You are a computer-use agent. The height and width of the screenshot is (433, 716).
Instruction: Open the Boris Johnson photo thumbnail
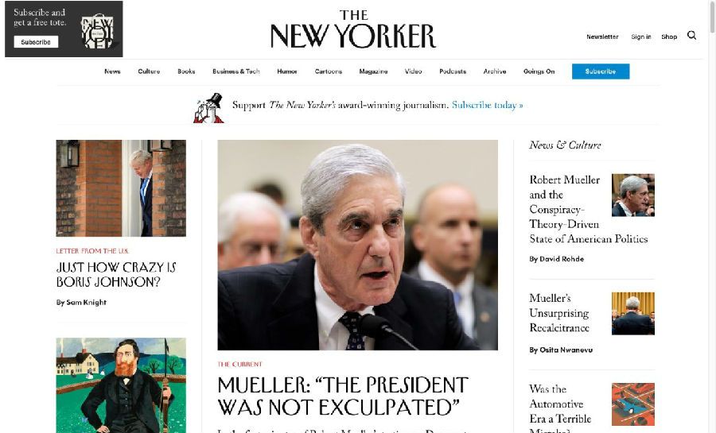pos(121,188)
